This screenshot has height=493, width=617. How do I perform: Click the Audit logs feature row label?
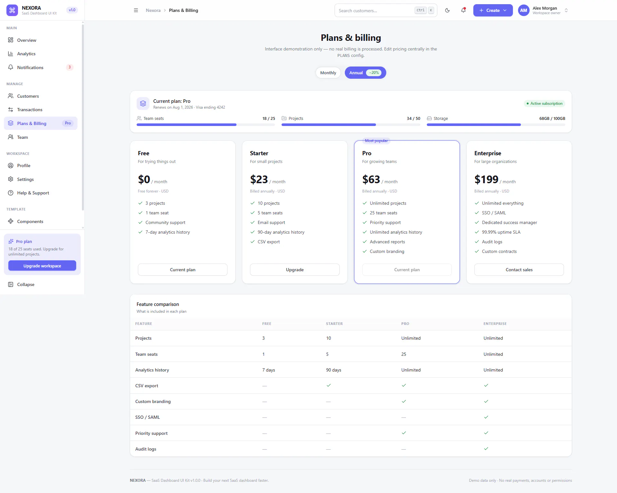[x=146, y=449]
